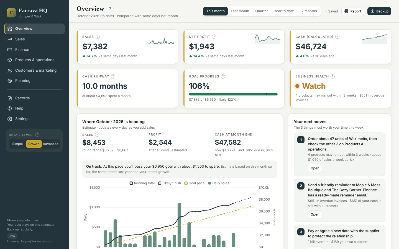
Task: Click help icon next to Cash (Calculated)
Action: [x=337, y=37]
